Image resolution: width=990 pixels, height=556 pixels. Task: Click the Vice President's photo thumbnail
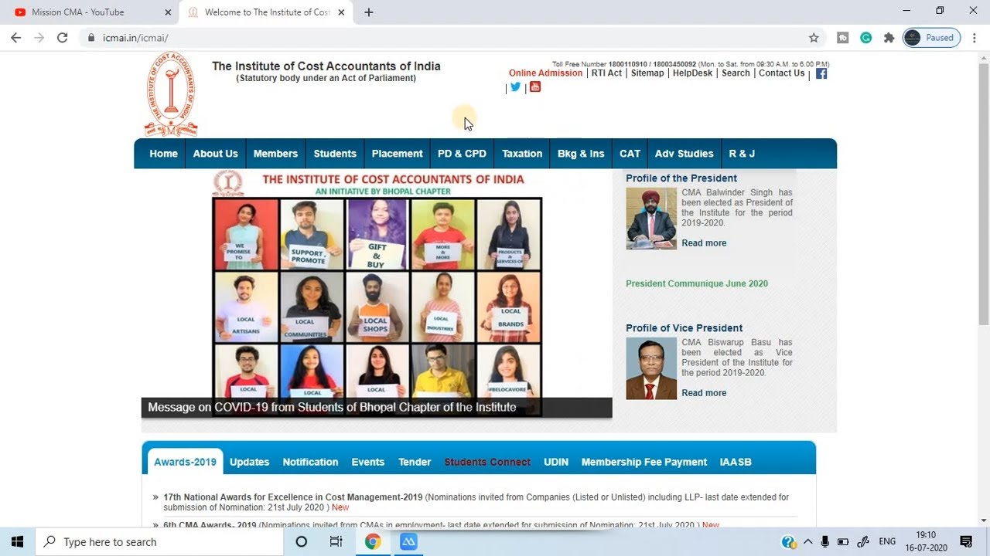(651, 368)
